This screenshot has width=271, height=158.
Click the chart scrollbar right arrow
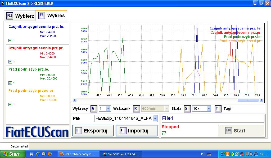tap(261, 100)
